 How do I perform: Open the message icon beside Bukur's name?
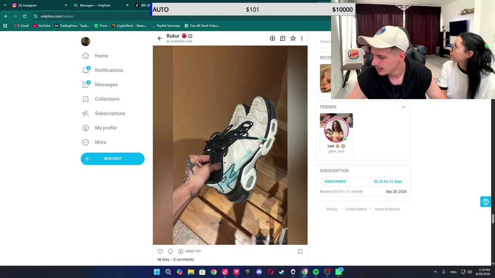pyautogui.click(x=283, y=38)
